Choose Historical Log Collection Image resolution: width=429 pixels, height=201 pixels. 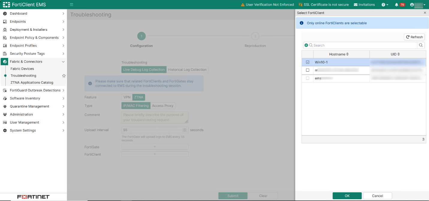point(187,70)
